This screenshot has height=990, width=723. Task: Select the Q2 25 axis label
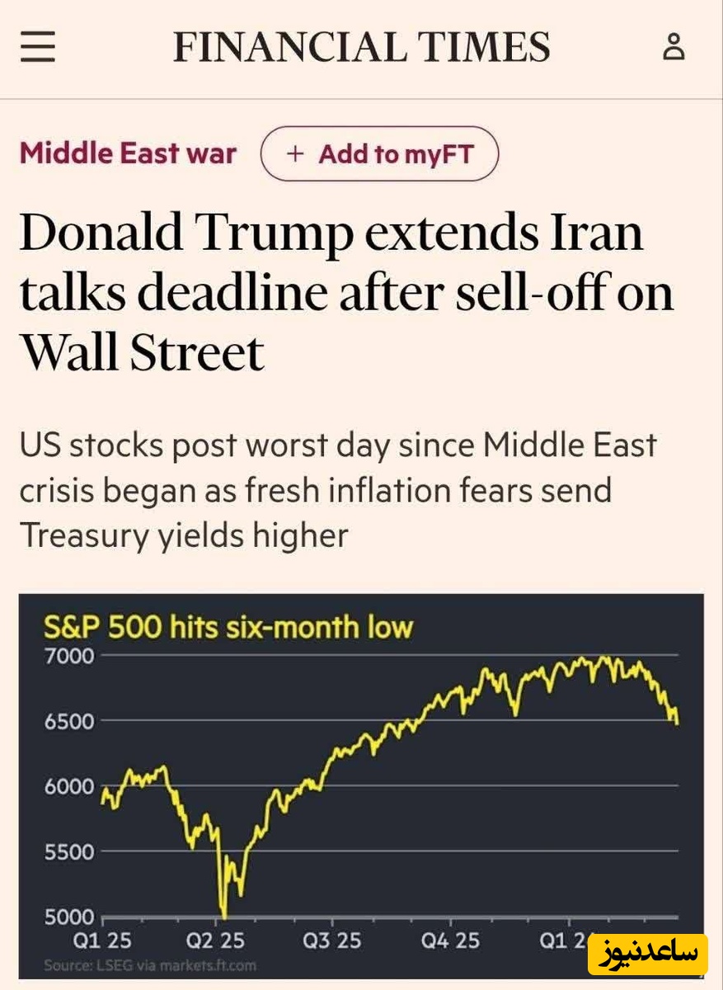(x=215, y=941)
